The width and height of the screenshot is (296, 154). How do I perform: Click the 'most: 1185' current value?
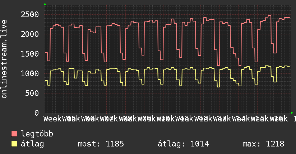pos(101,144)
